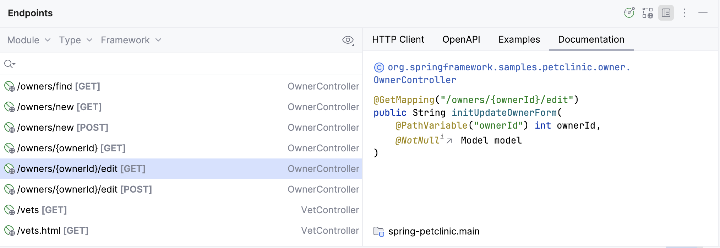This screenshot has width=720, height=248.
Task: Switch to the HTTP Client tab
Action: point(398,39)
